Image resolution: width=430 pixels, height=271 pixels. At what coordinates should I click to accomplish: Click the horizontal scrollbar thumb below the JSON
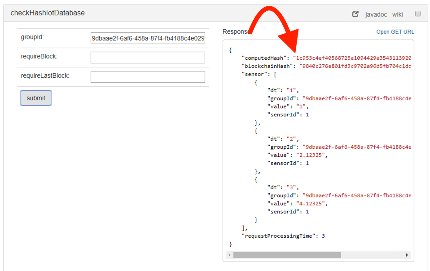(287, 255)
